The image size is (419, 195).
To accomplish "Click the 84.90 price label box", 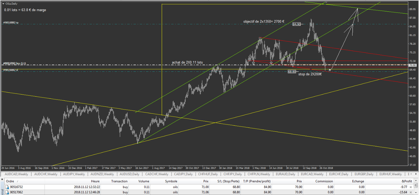I will tap(297, 24).
